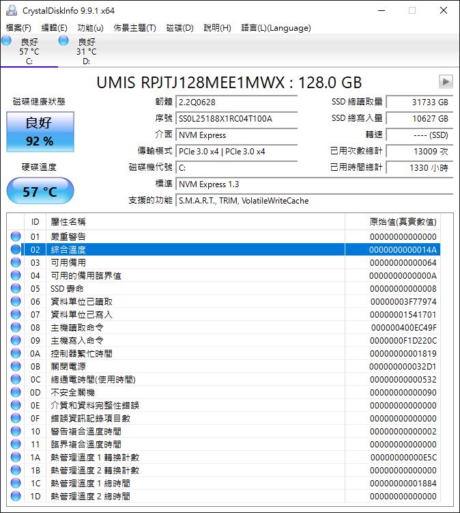The width and height of the screenshot is (460, 513).
Task: Click the firmware field 2.2Q0628
Action: tap(237, 102)
